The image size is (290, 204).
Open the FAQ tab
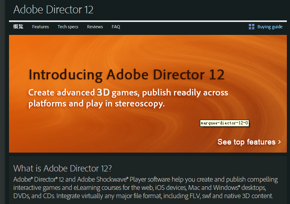116,27
